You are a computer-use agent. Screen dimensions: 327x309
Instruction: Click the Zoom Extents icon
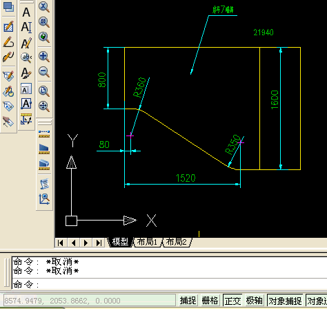pyautogui.click(x=44, y=106)
